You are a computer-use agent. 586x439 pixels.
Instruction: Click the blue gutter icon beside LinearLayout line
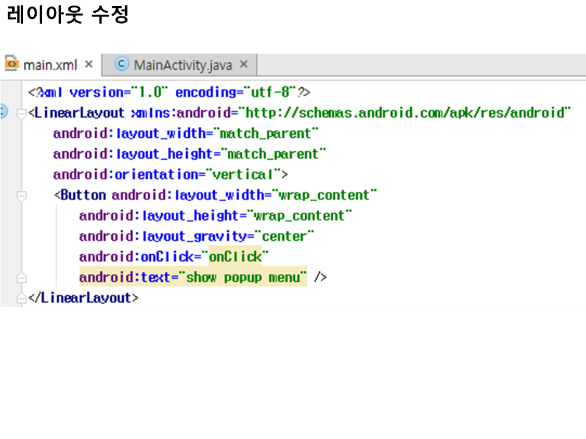click(x=2, y=113)
